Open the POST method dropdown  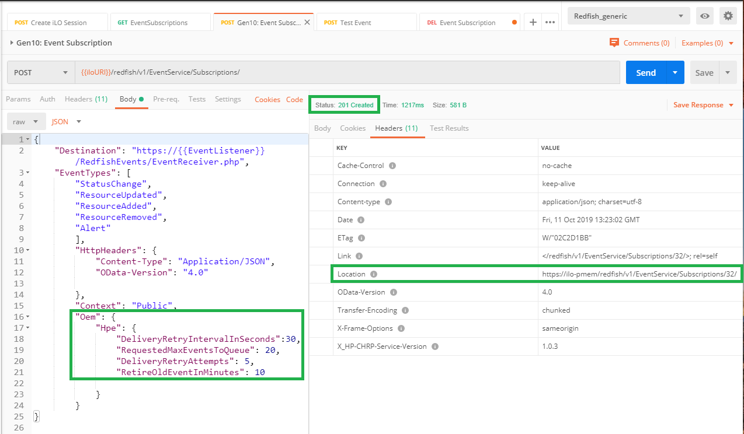pos(41,73)
